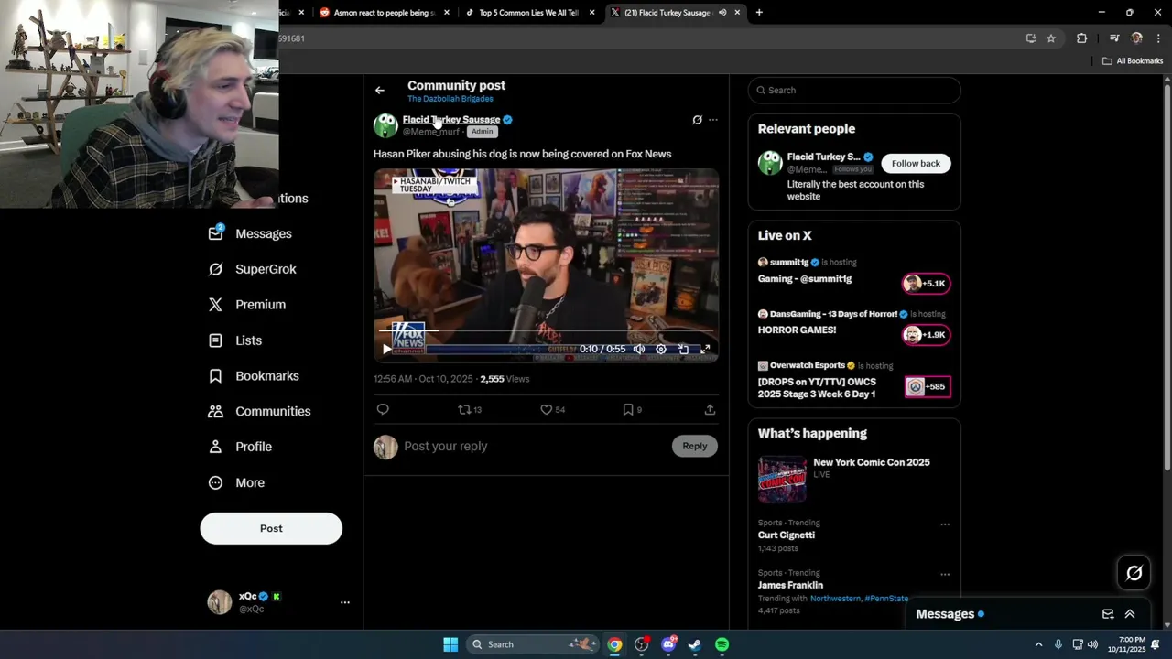This screenshot has height=659, width=1172.
Task: Switch to Asmon react browser tab
Action: [x=385, y=12]
